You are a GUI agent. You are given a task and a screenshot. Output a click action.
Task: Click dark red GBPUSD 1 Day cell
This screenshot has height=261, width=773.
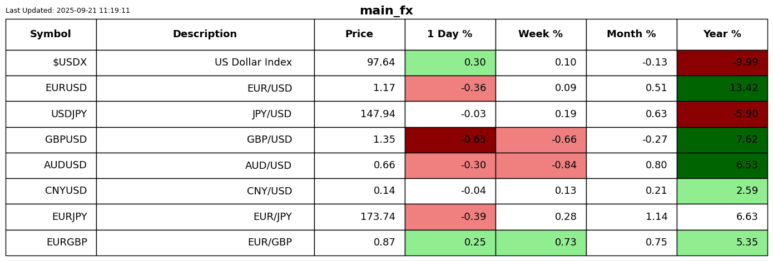(x=450, y=140)
